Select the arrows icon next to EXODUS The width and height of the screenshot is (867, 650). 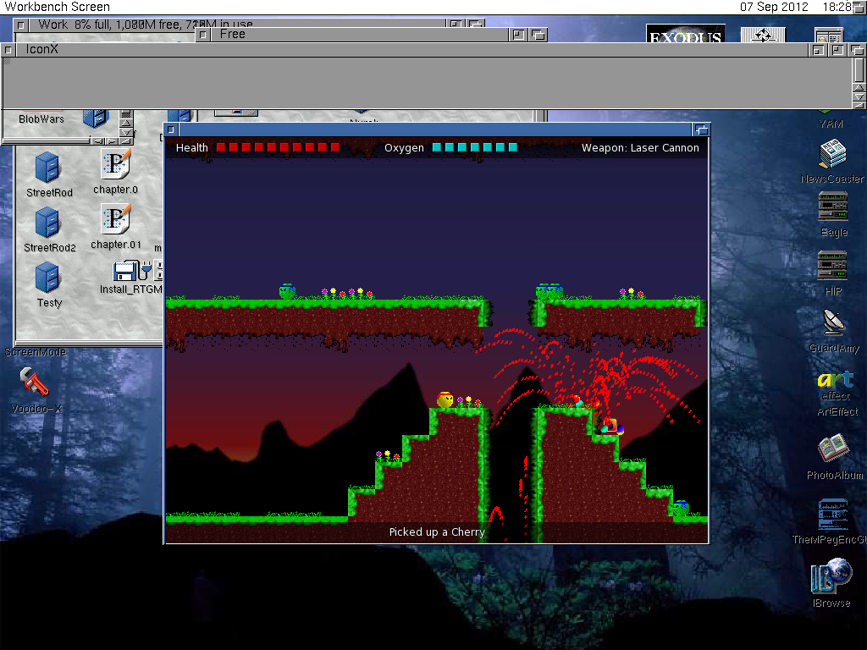click(x=763, y=34)
